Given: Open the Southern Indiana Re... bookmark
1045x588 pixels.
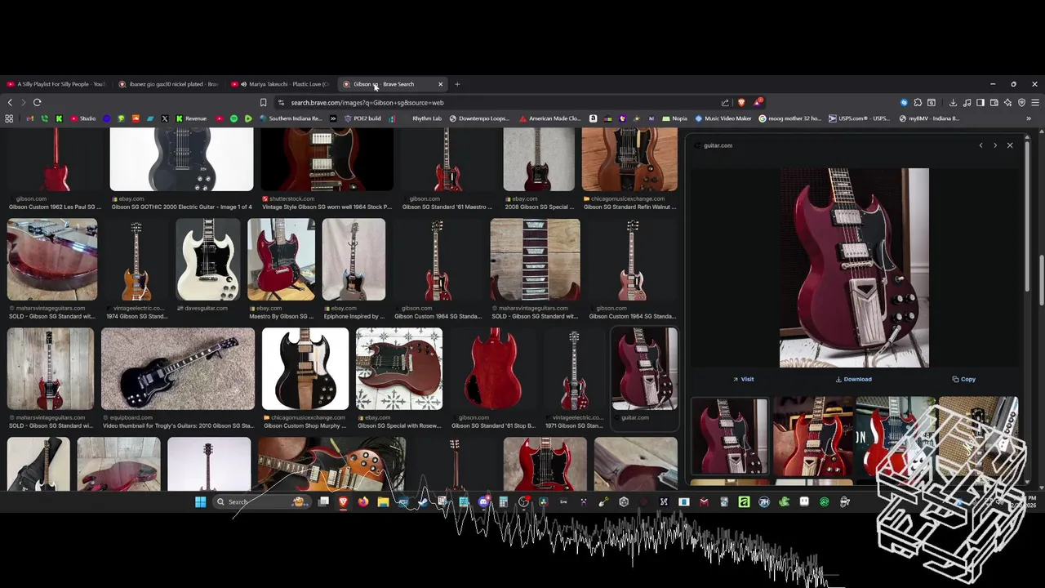Looking at the screenshot, I should (x=291, y=118).
